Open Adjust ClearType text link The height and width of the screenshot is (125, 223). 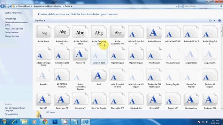(x=14, y=28)
